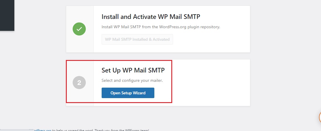Click the Select and configure your mailer text
Image resolution: width=321 pixels, height=131 pixels.
132,81
